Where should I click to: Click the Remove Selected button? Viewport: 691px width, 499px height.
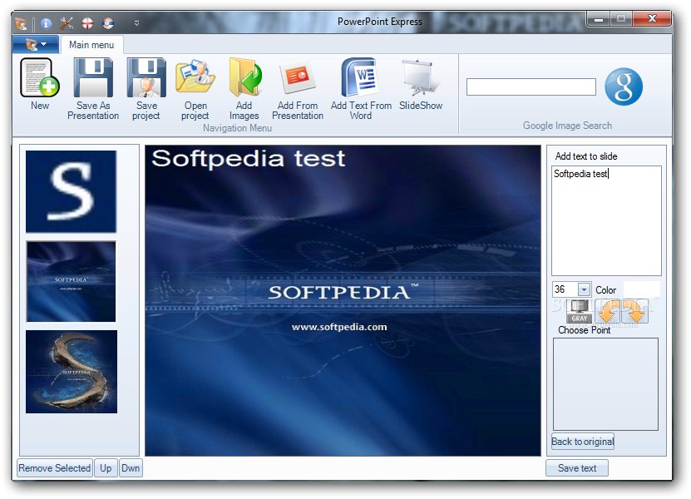click(x=55, y=467)
